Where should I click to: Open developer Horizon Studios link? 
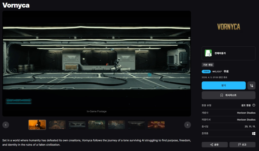point(246,113)
